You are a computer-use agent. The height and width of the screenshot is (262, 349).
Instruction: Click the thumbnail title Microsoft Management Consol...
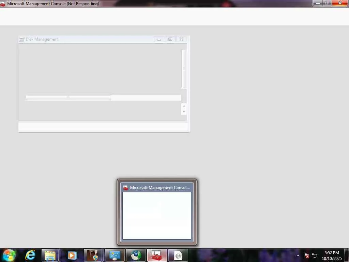(160, 188)
